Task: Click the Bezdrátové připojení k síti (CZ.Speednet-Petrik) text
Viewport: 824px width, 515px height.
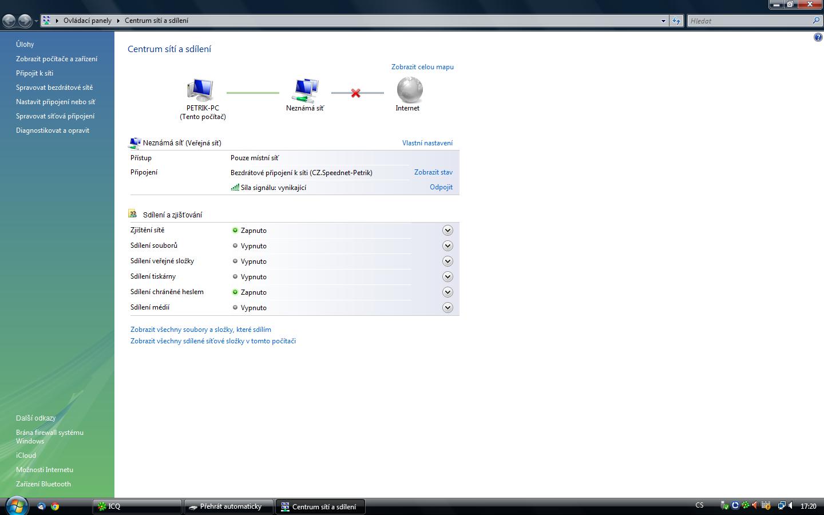Action: (x=302, y=173)
